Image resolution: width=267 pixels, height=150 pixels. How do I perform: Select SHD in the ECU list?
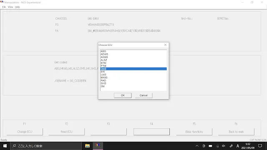[133, 83]
